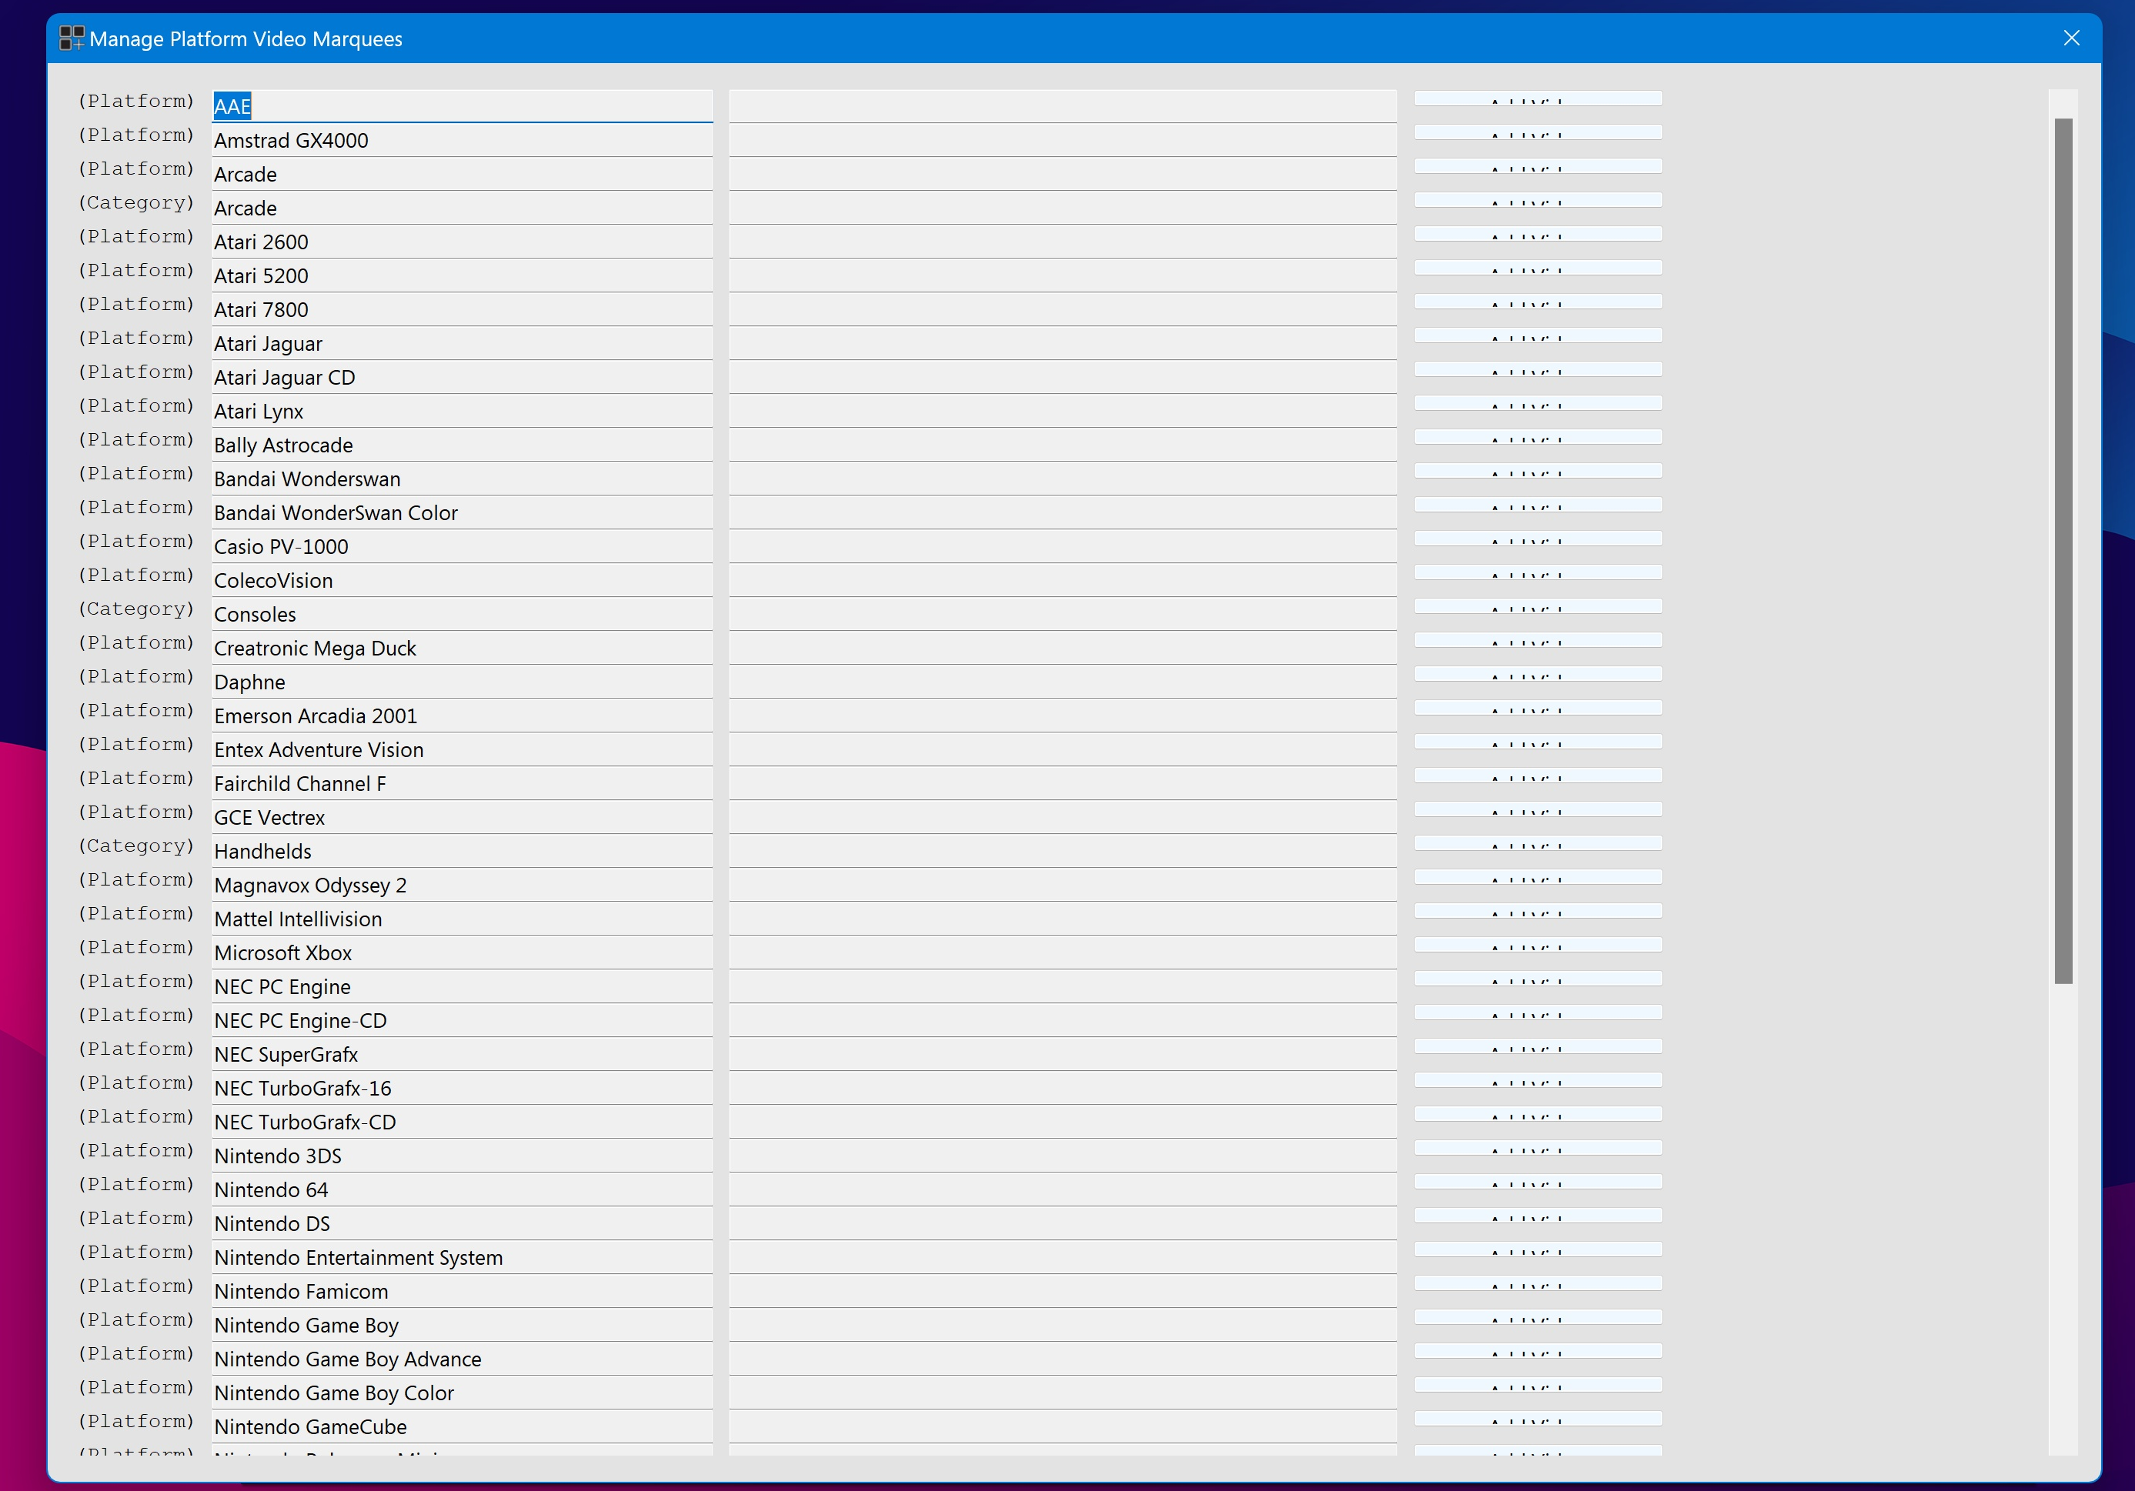Screen dimensions: 2135x1491
Task: Focus the Nintendo Game Boy name field
Action: tap(462, 1326)
